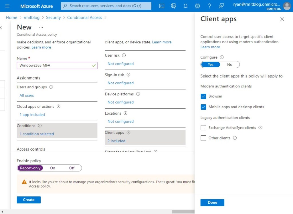Open the 1 app included selection

pos(32,115)
